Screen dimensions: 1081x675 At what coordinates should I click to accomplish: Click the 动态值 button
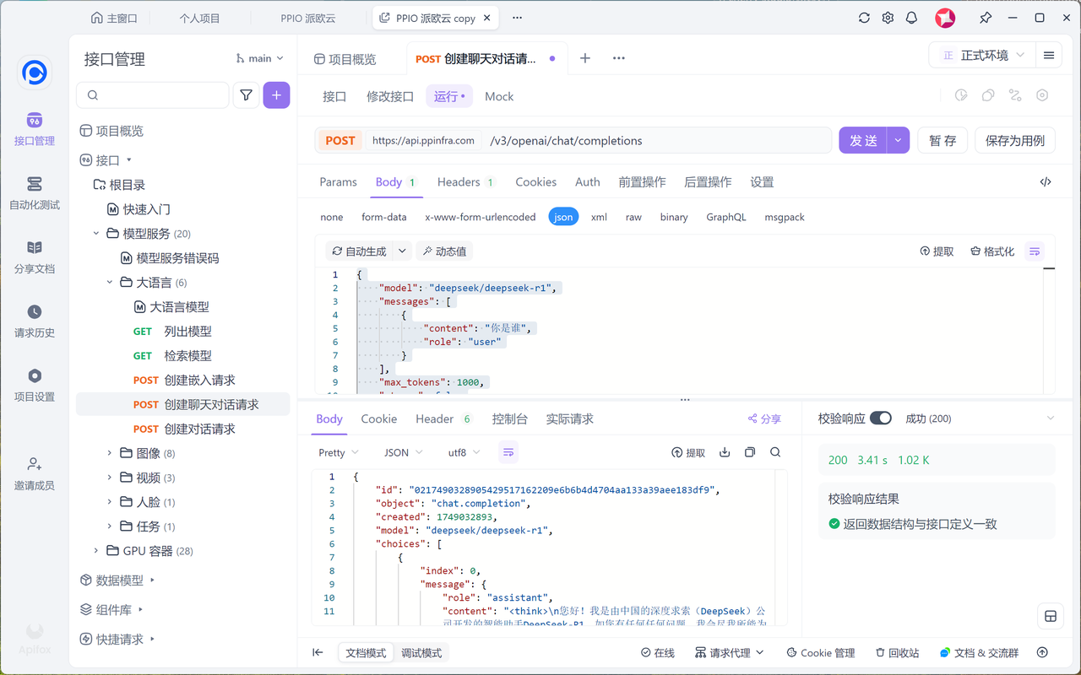[x=444, y=251]
